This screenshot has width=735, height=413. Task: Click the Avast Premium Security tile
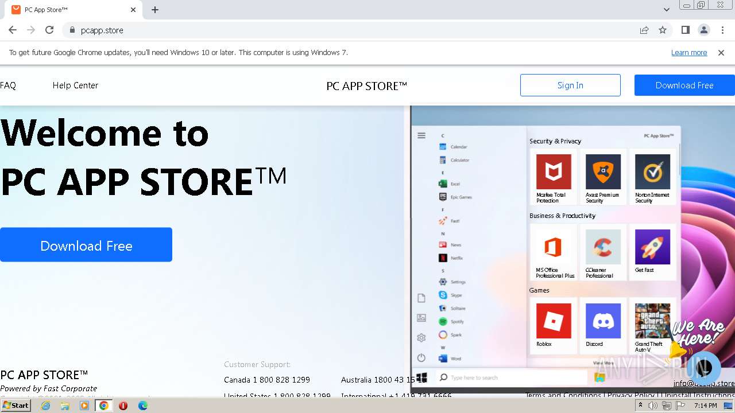603,178
